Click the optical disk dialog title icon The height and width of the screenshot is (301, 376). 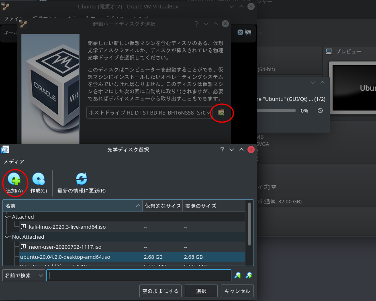click(x=5, y=149)
